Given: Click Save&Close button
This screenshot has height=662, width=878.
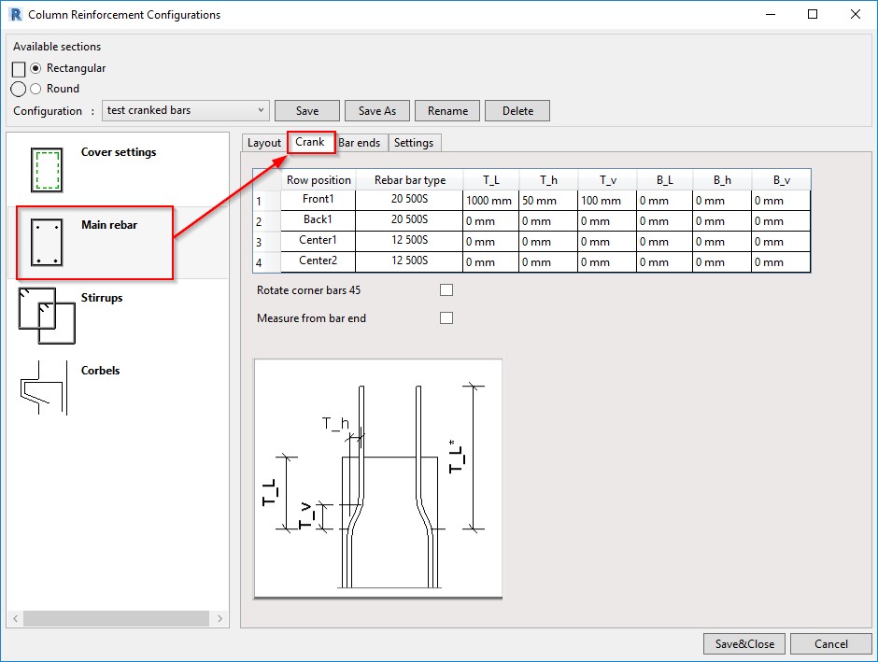Looking at the screenshot, I should [x=744, y=643].
